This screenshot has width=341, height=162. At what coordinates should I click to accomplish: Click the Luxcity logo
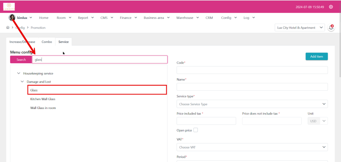pos(9,7)
